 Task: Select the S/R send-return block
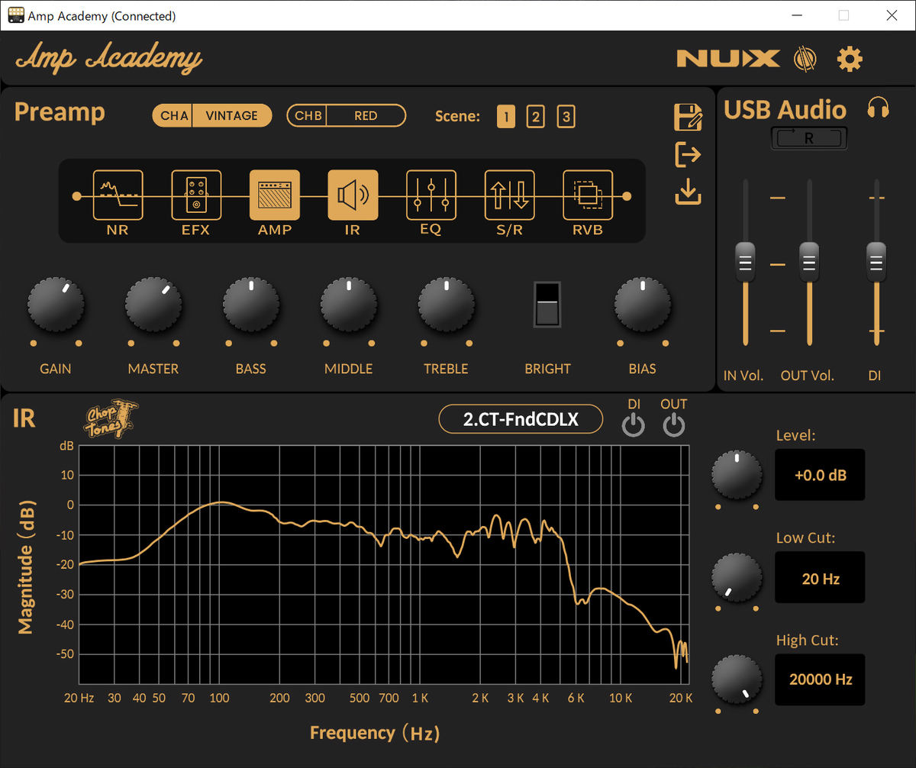509,195
